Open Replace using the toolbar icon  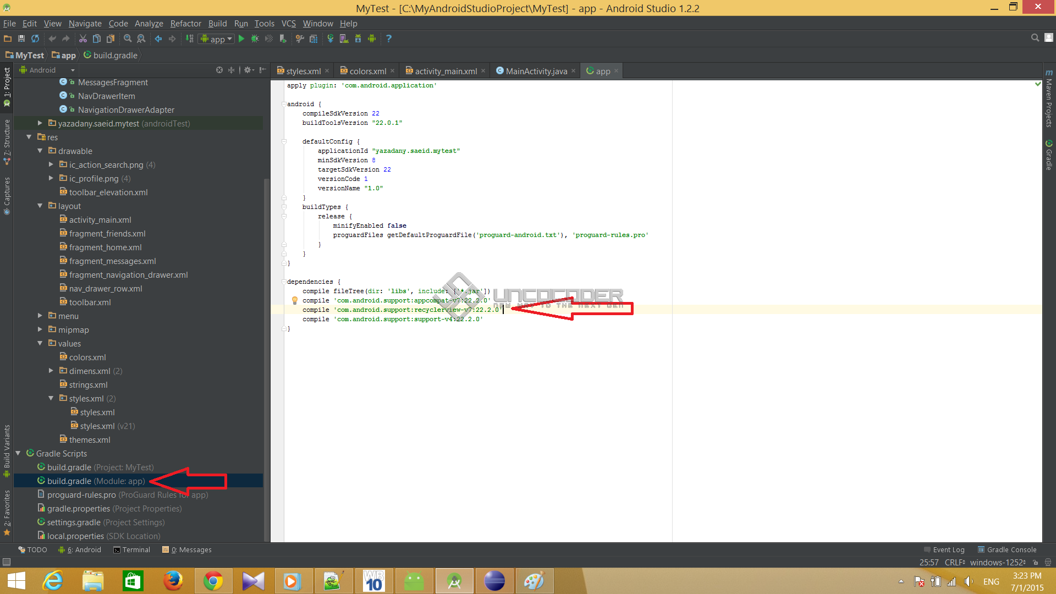click(141, 38)
